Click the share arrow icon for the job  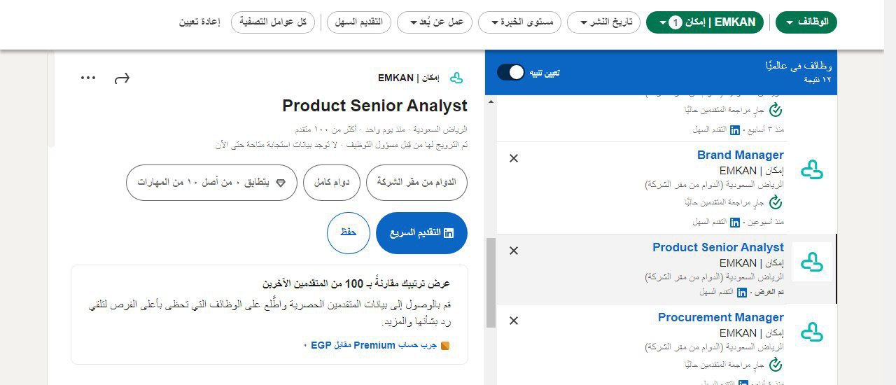click(x=122, y=78)
